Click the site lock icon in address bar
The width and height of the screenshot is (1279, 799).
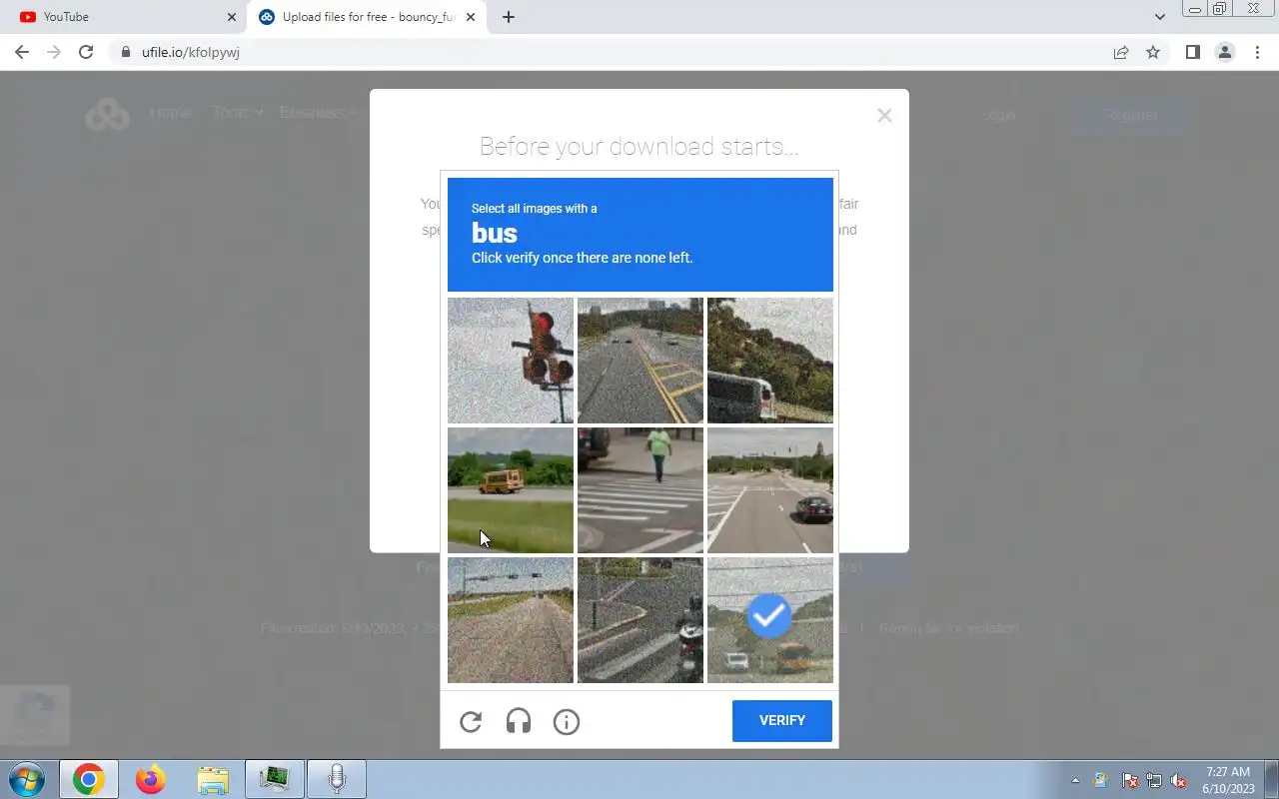126,52
